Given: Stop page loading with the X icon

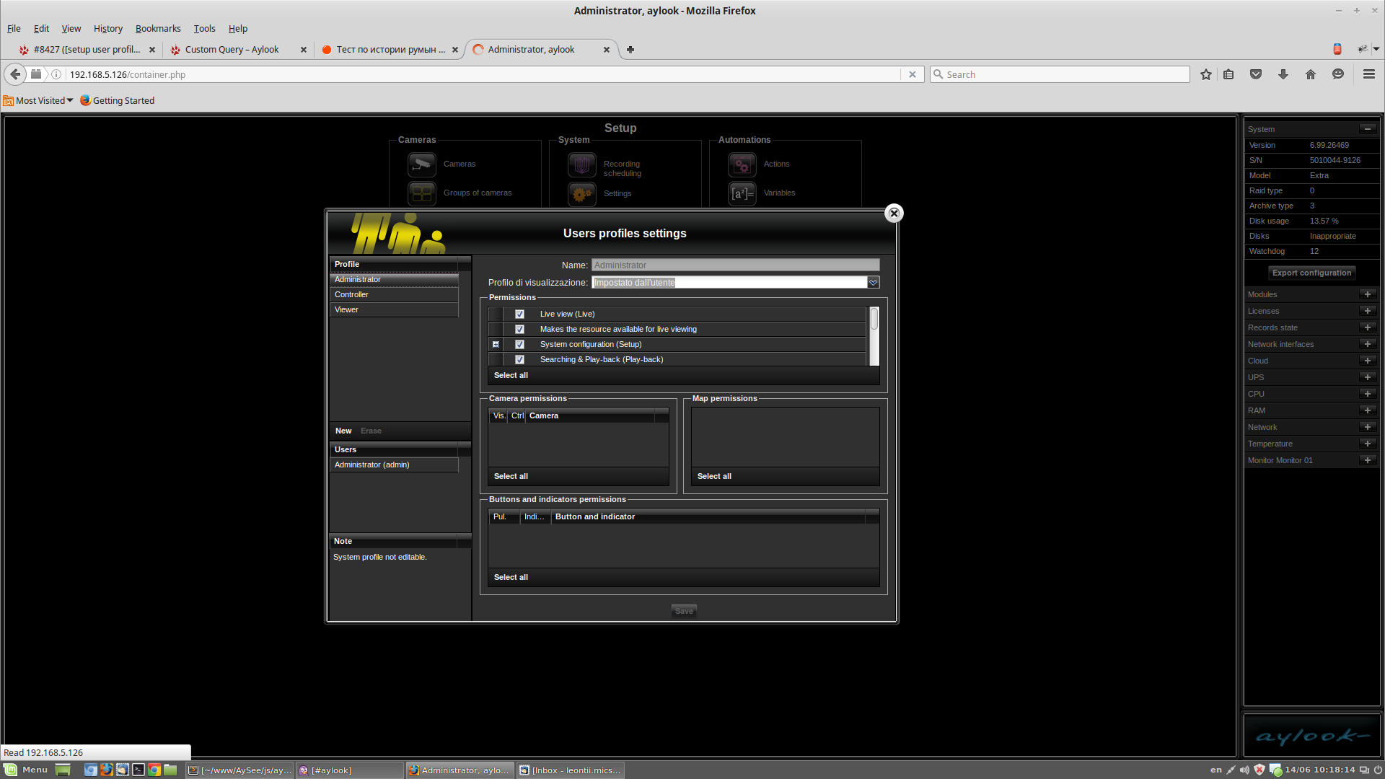Looking at the screenshot, I should 913,74.
